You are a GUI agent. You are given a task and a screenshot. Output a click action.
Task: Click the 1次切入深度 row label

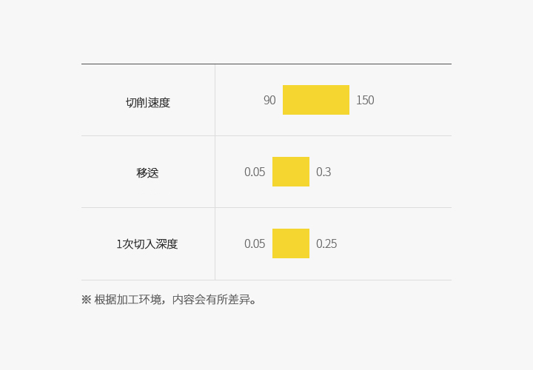147,244
